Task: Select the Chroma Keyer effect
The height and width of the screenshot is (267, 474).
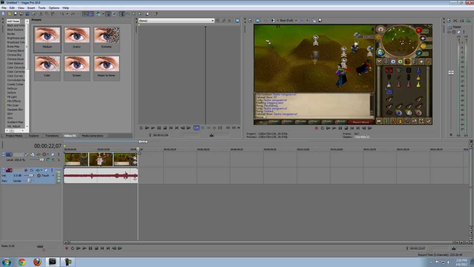Action: point(16,59)
